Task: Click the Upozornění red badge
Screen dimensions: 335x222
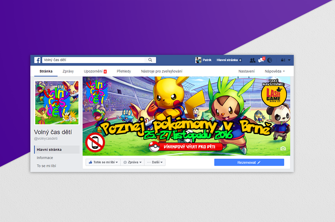Action: click(105, 72)
